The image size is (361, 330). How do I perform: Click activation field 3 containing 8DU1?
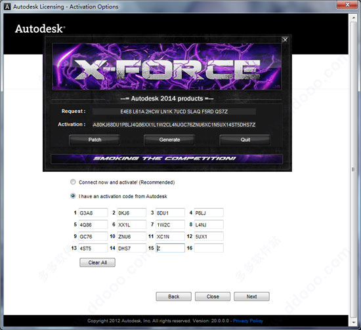tap(170, 213)
